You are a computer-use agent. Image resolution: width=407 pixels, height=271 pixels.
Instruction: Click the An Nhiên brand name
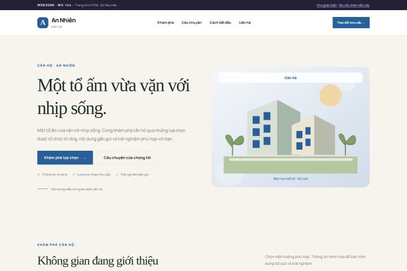point(63,20)
